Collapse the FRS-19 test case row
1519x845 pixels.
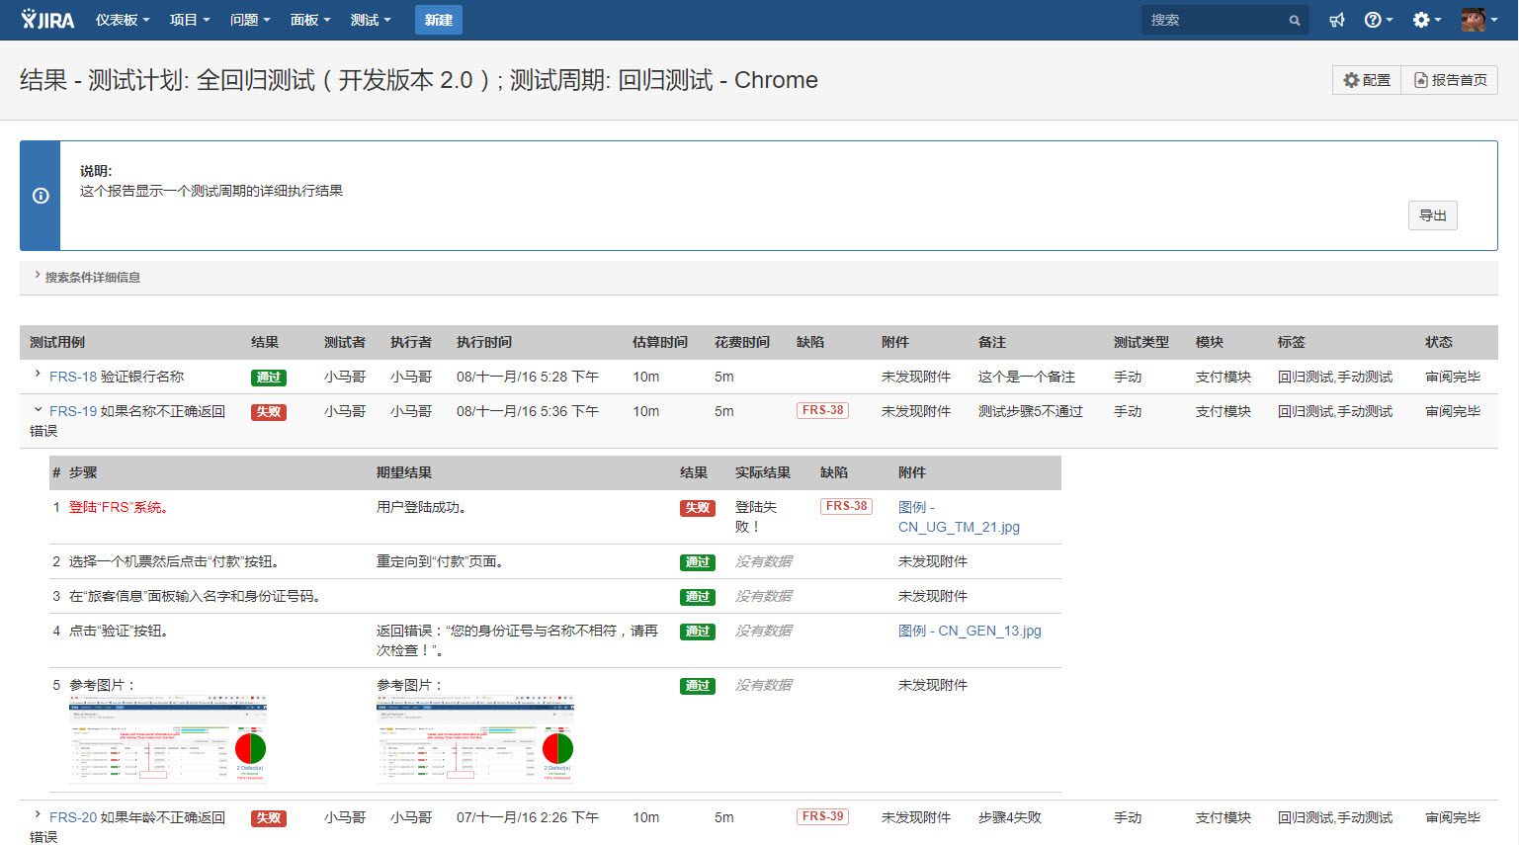[38, 409]
